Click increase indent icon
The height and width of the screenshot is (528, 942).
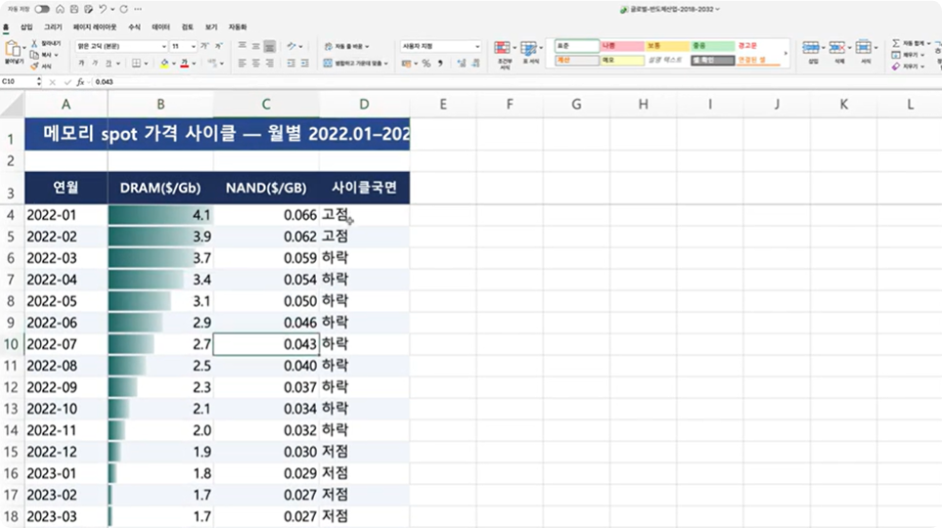point(305,64)
